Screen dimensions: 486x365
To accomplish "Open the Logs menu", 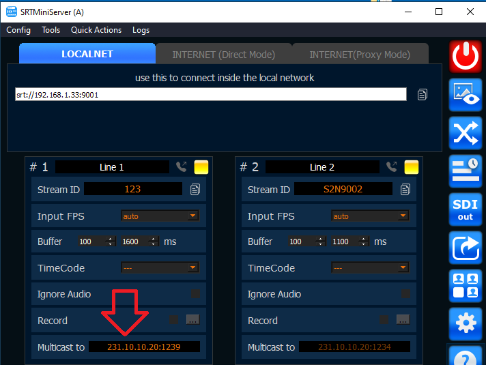I will (x=141, y=30).
